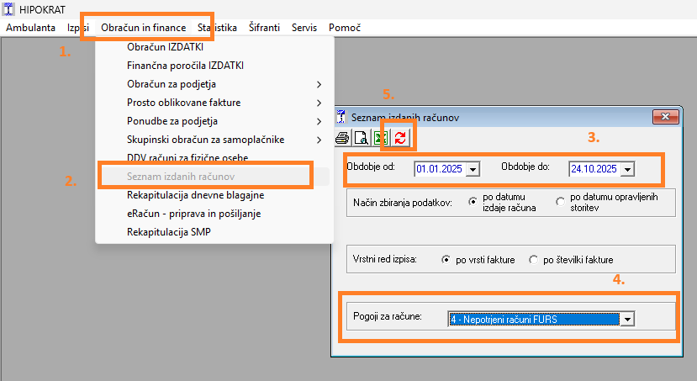
Task: Open the 'Obračun in finance' menu
Action: (141, 28)
